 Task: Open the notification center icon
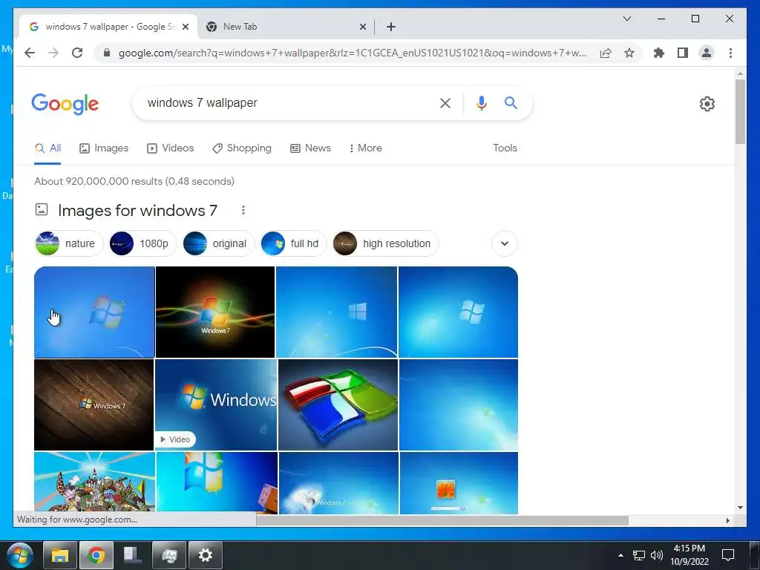728,555
